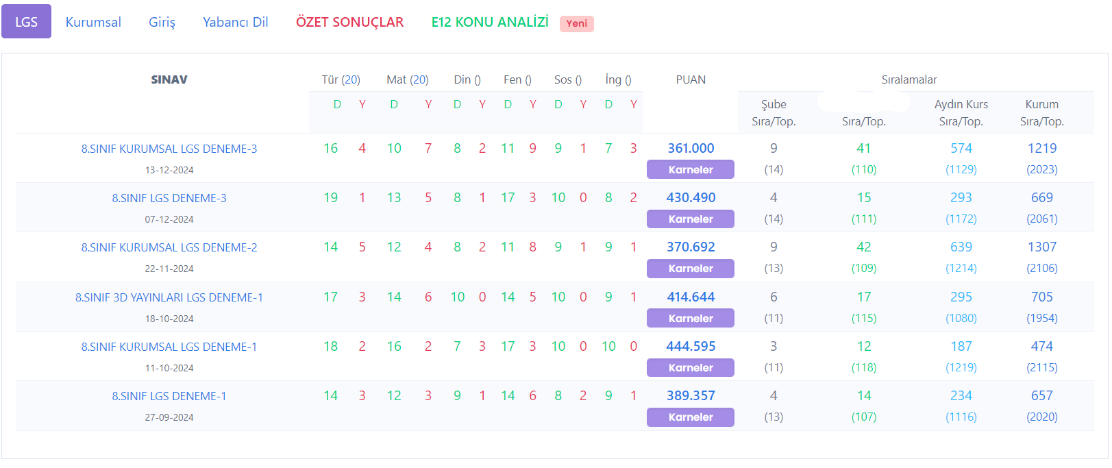
Task: Open 8.SINIF LGS DENEME-3 exam link
Action: 169,198
